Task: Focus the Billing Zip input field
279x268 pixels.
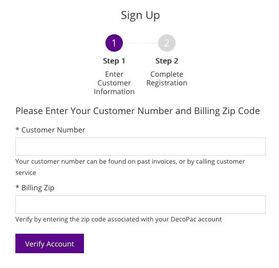Action: pos(140,205)
